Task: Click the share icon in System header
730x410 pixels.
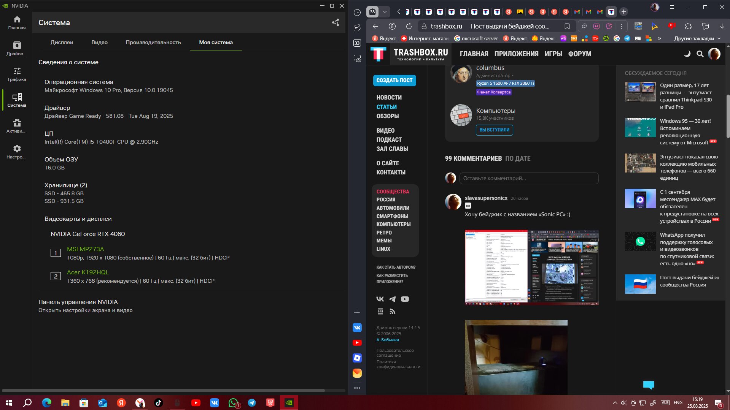Action: (335, 23)
